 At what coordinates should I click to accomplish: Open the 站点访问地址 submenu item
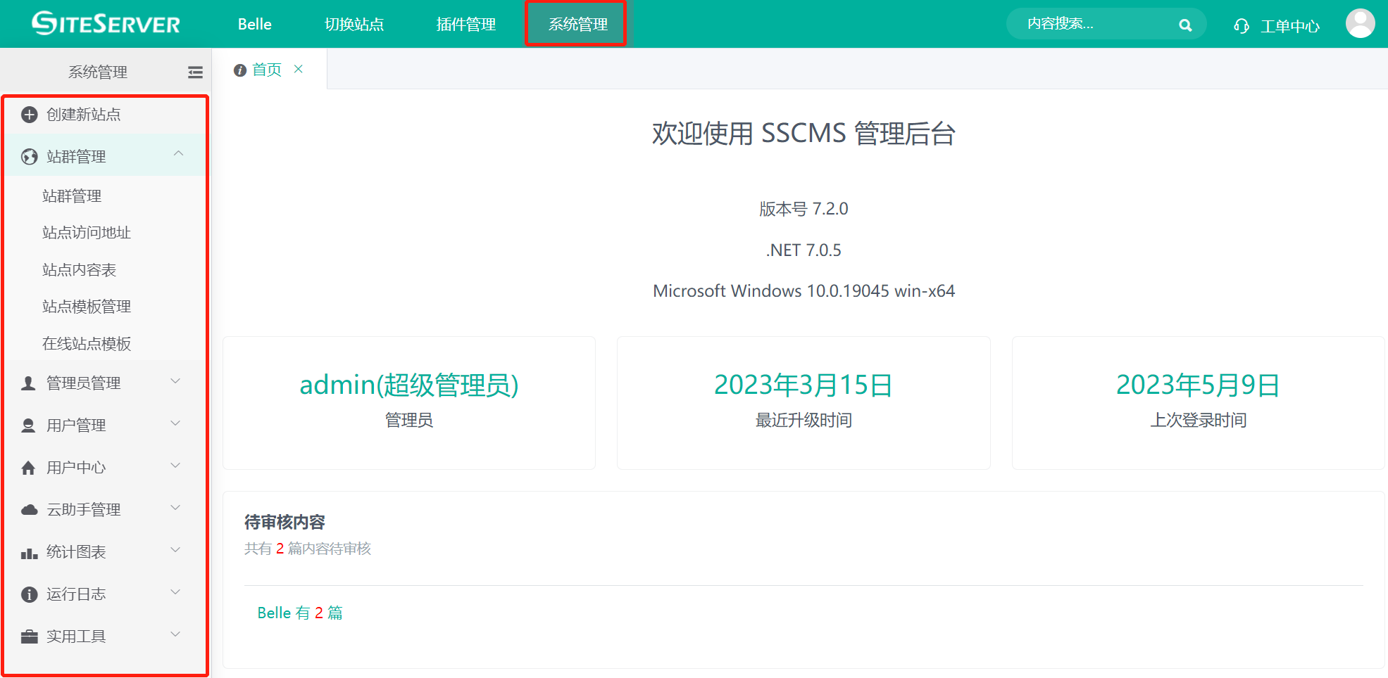tap(87, 233)
